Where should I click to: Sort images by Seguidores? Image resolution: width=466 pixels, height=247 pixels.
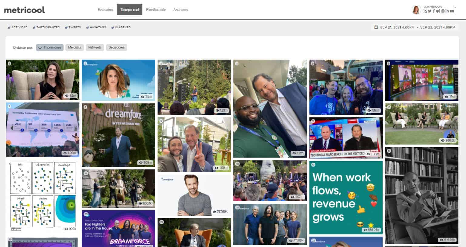pyautogui.click(x=116, y=47)
